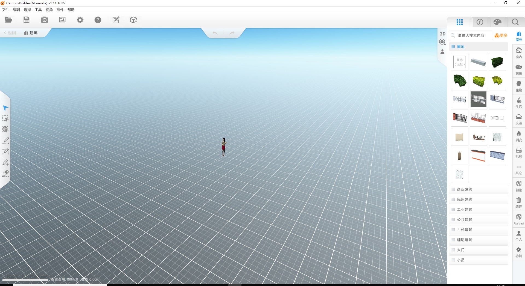525x286 pixels.
Task: Click the edit note toolbar icon
Action: [116, 20]
